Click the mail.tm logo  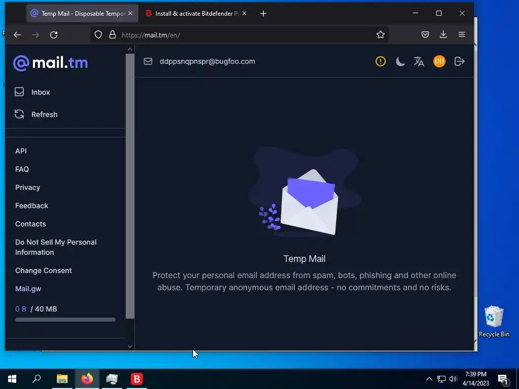[50, 62]
